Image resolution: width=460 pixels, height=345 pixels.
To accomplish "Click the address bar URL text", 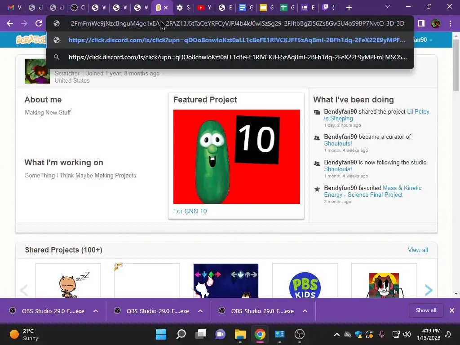I will click(236, 23).
